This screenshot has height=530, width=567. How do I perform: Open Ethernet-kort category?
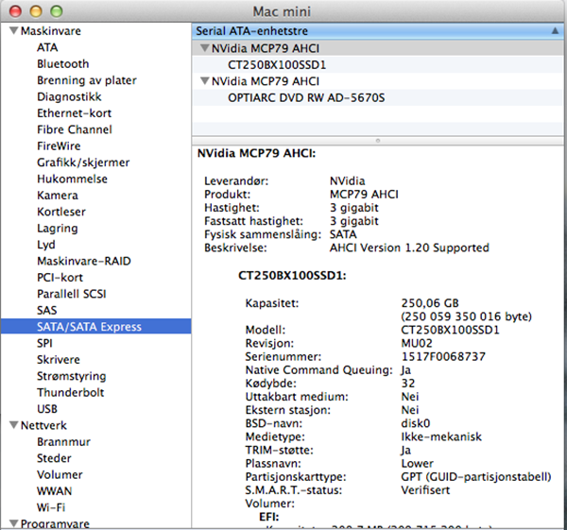pyautogui.click(x=74, y=113)
